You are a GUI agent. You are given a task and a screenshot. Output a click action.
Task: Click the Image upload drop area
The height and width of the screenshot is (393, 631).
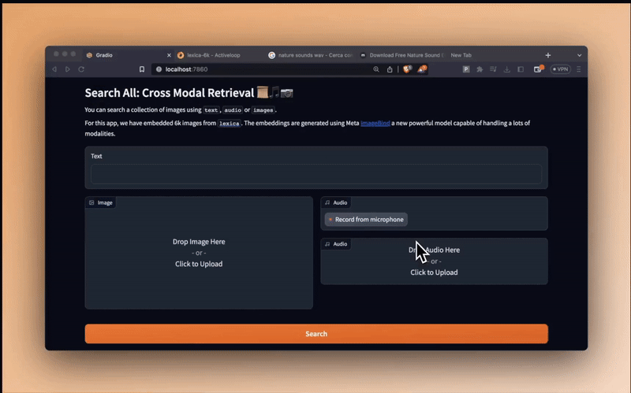point(199,253)
